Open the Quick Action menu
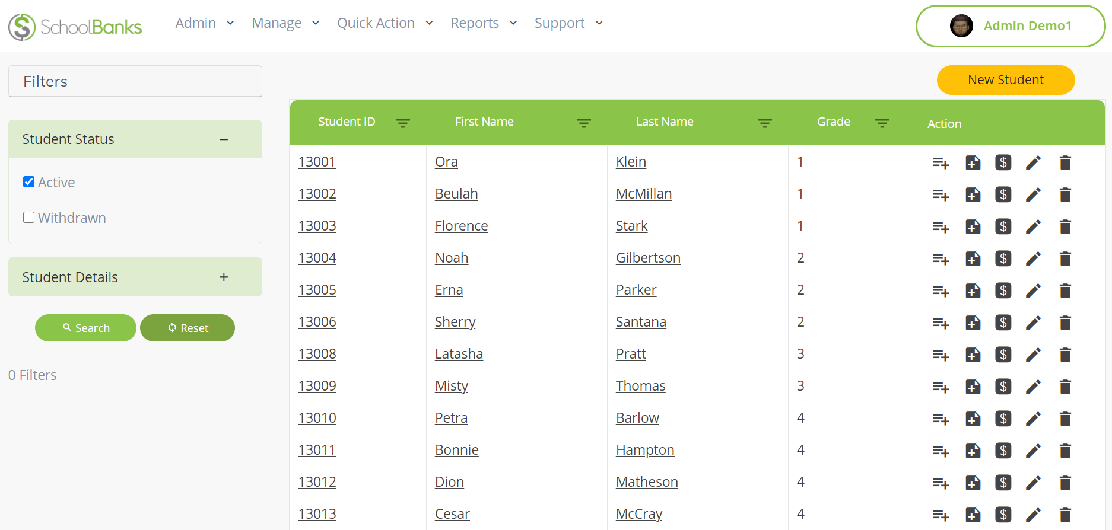The width and height of the screenshot is (1112, 530). (x=385, y=23)
